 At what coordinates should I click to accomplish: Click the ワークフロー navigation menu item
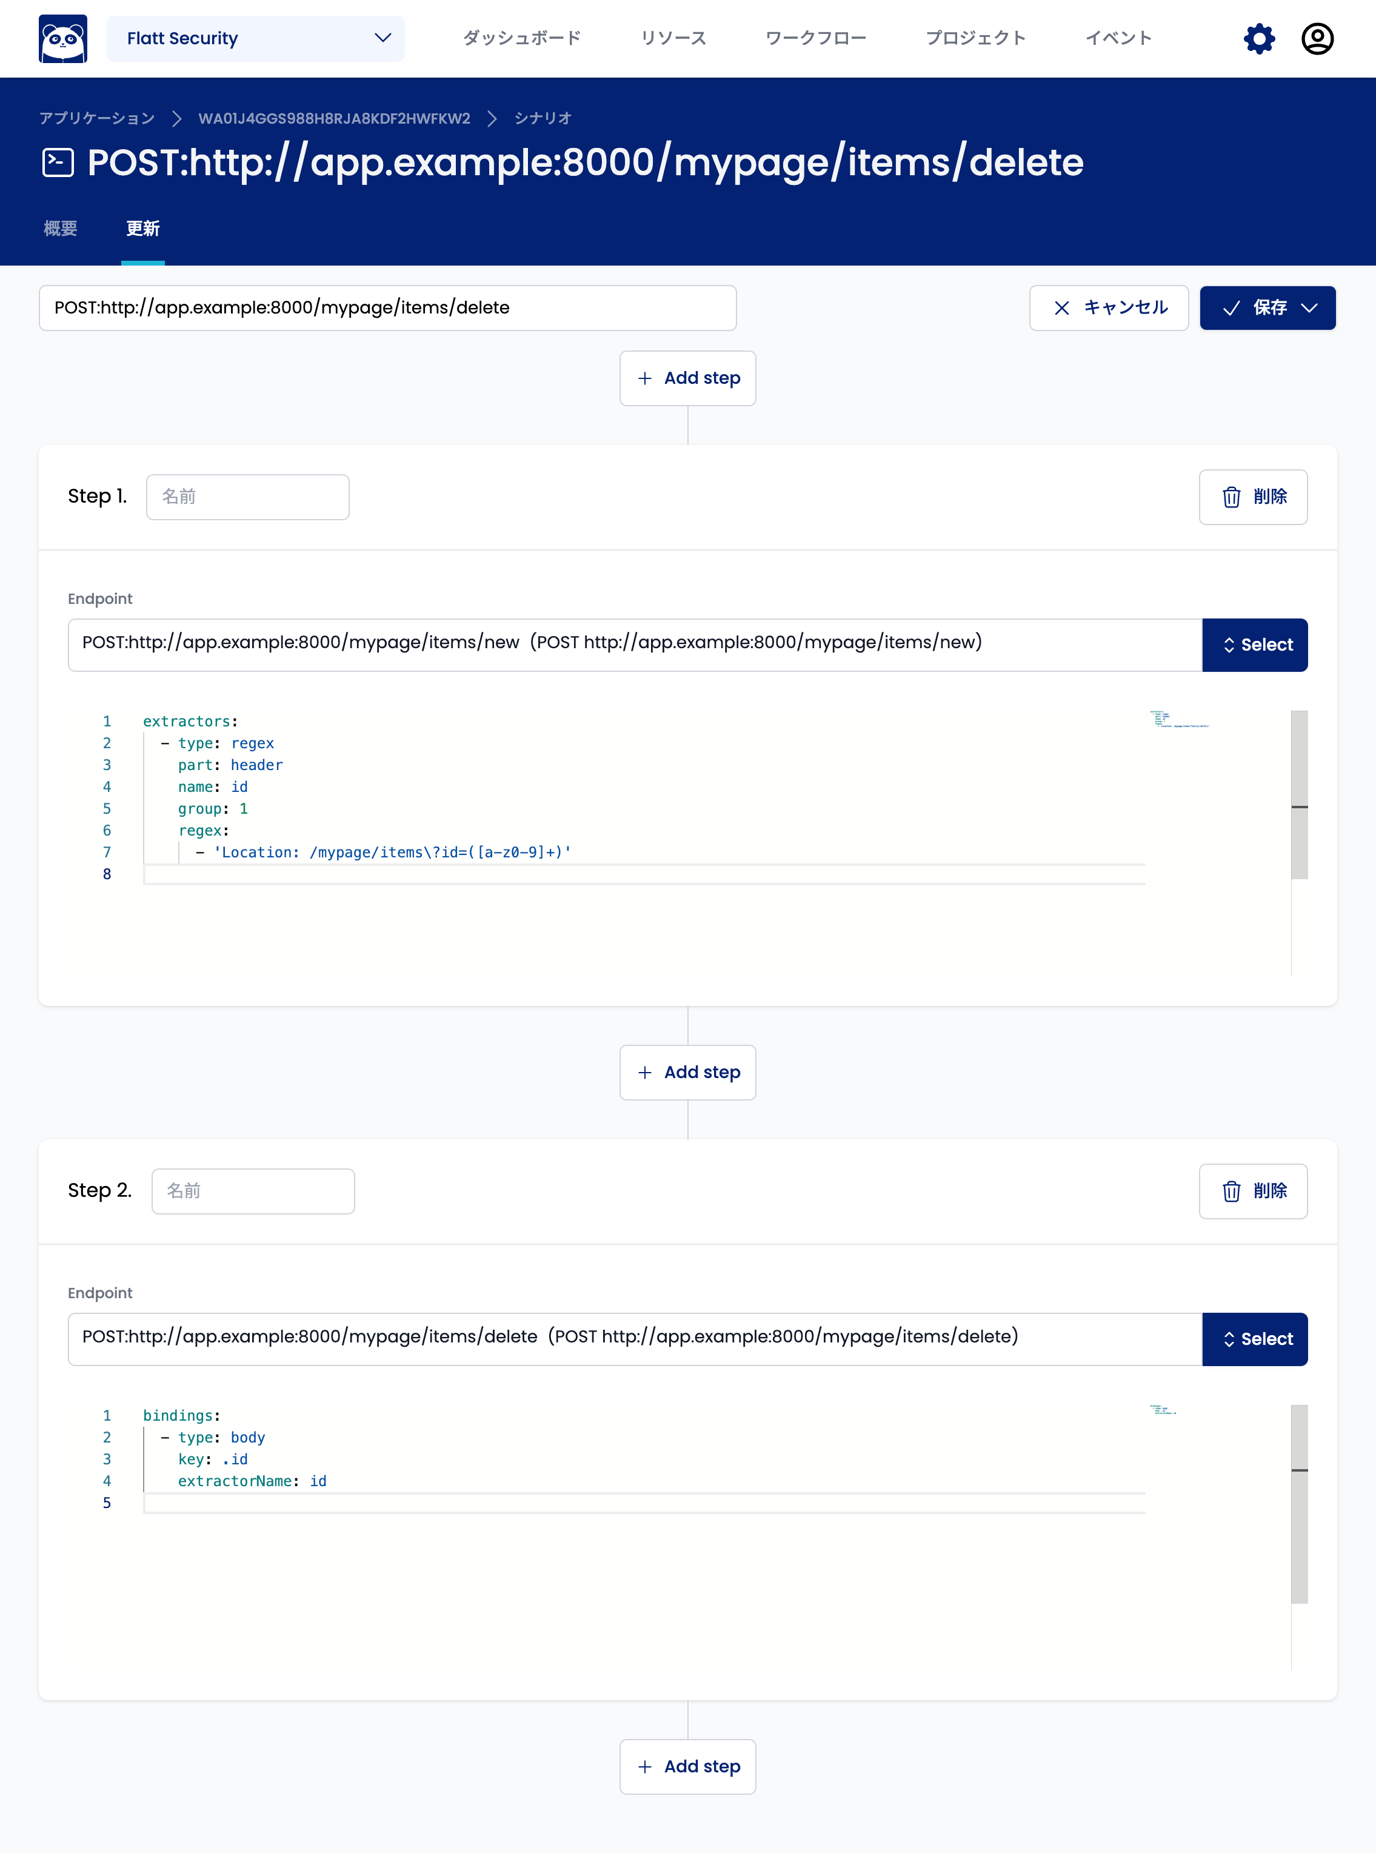click(815, 38)
